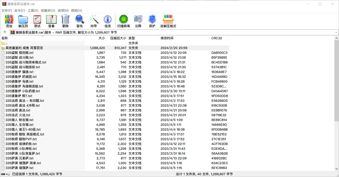Open the 工具(S) menu
The width and height of the screenshot is (339, 177).
(x=33, y=10)
